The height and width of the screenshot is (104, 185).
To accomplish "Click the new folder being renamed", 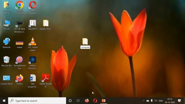I will 85,41.
